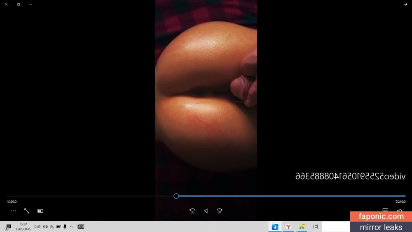Mute the player volume icon
Image resolution: width=412 pixels, height=232 pixels.
[x=399, y=211]
